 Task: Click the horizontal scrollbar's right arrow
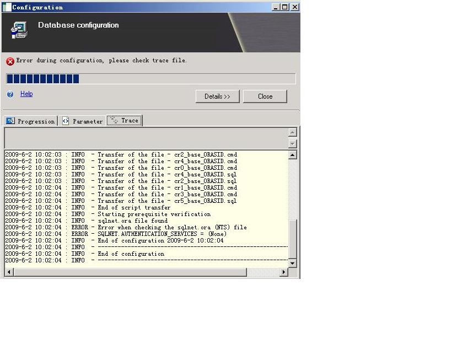tap(284, 272)
